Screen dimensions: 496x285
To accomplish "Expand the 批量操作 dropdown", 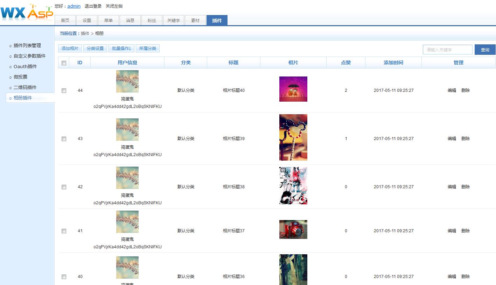I will point(121,49).
